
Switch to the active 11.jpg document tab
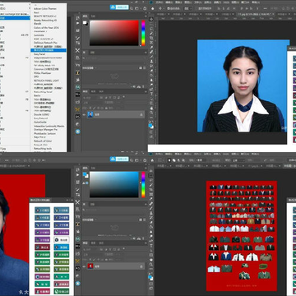point(256,14)
